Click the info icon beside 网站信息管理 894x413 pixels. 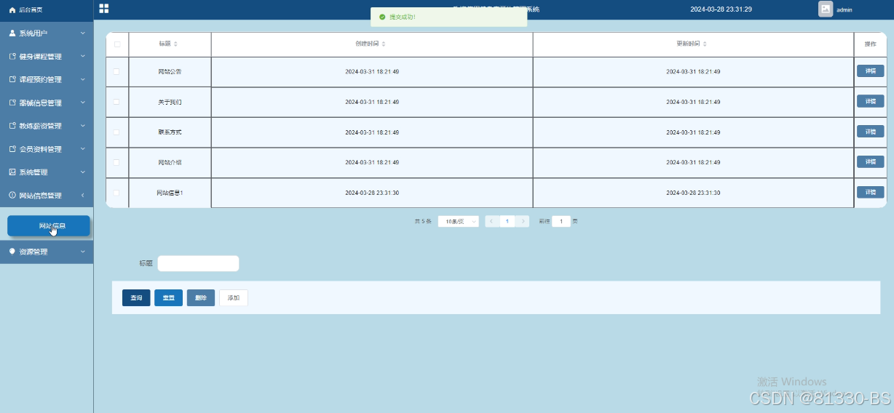[x=12, y=196]
